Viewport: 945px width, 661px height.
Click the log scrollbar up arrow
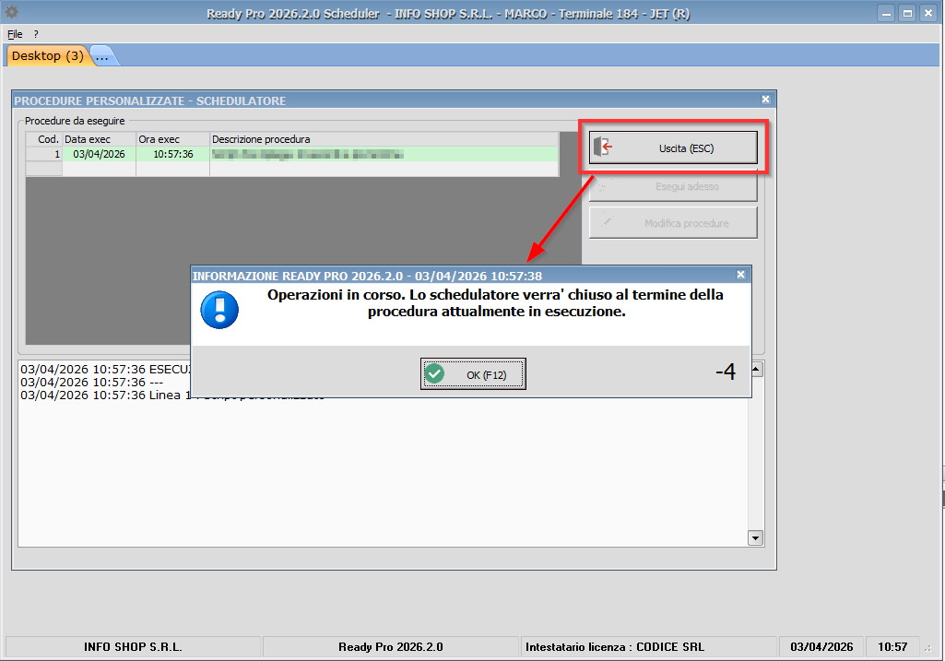click(x=756, y=369)
